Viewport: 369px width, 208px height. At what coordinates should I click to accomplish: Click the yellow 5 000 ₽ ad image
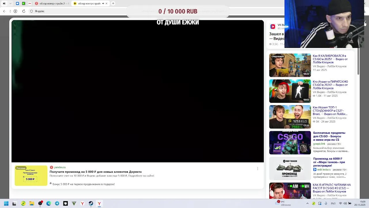pyautogui.click(x=31, y=176)
